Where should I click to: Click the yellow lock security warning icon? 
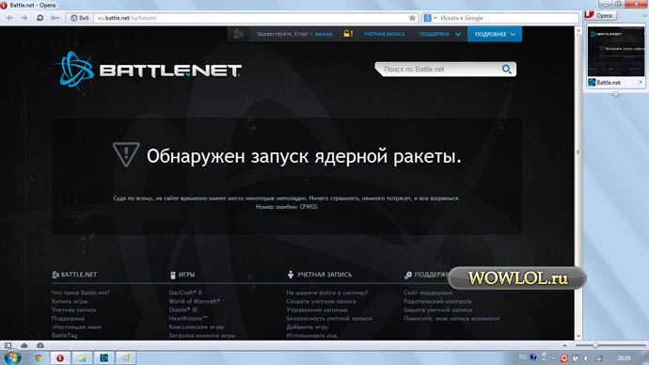pos(348,34)
